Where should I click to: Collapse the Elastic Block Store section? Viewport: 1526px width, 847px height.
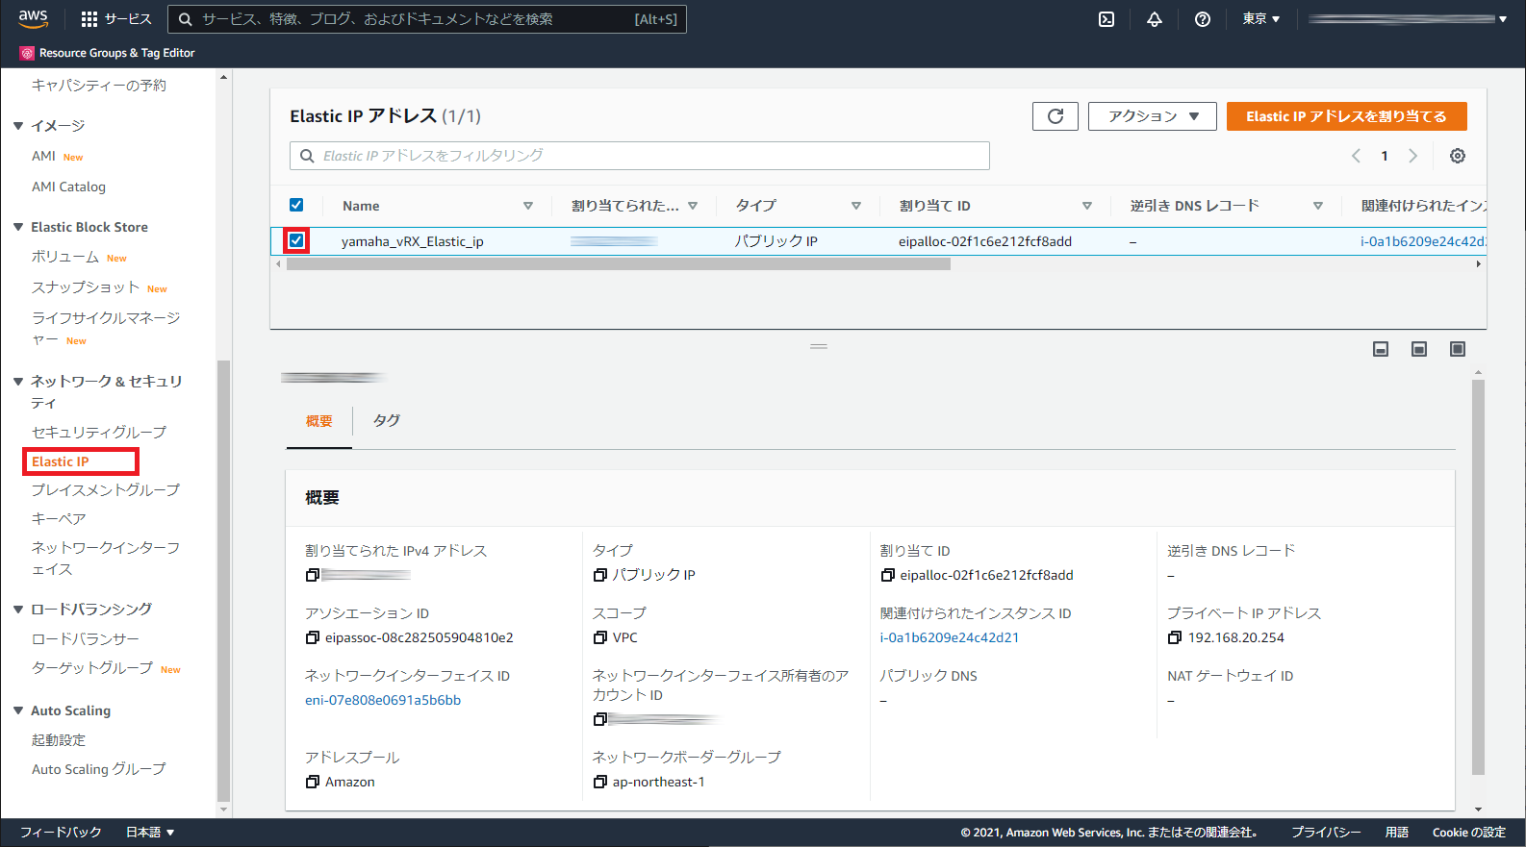pyautogui.click(x=18, y=227)
